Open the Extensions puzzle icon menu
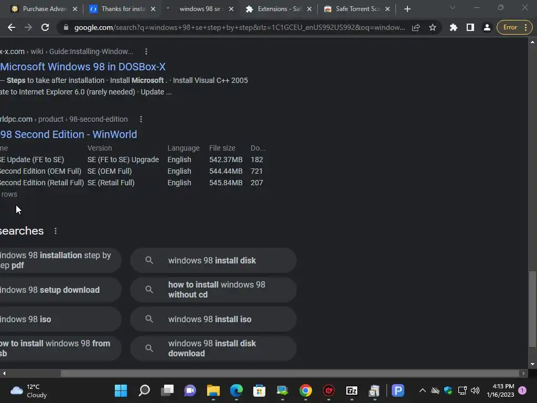Screen dimensions: 537x403 click(454, 27)
